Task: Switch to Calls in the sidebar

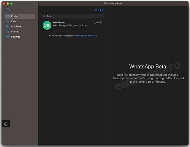Action: point(14,21)
